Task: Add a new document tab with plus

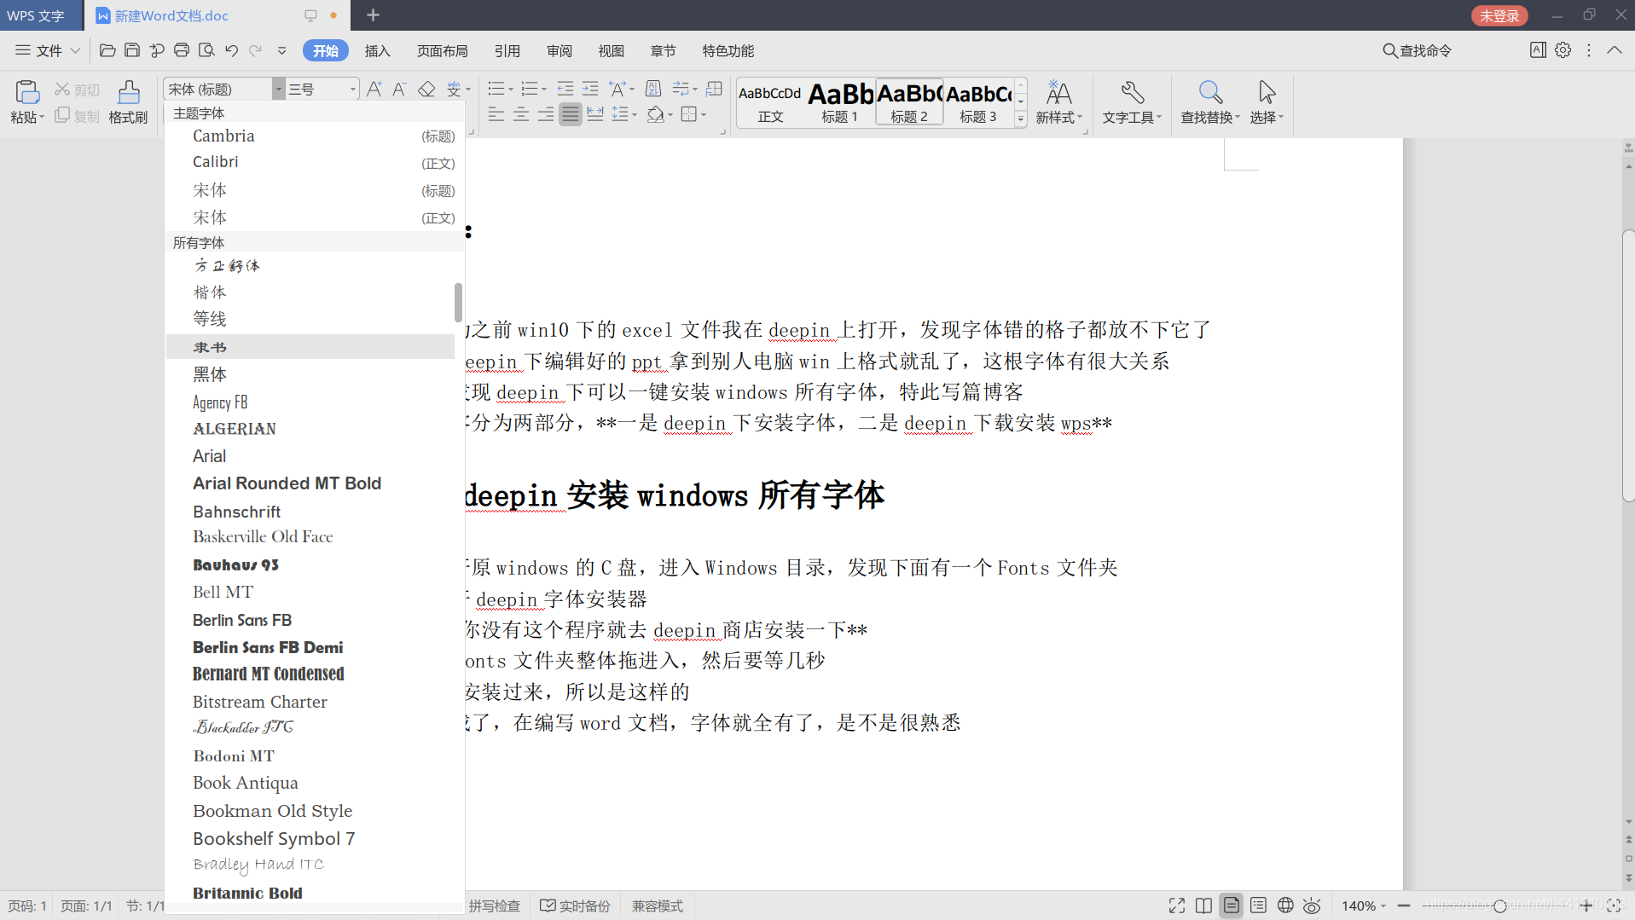Action: (x=373, y=15)
